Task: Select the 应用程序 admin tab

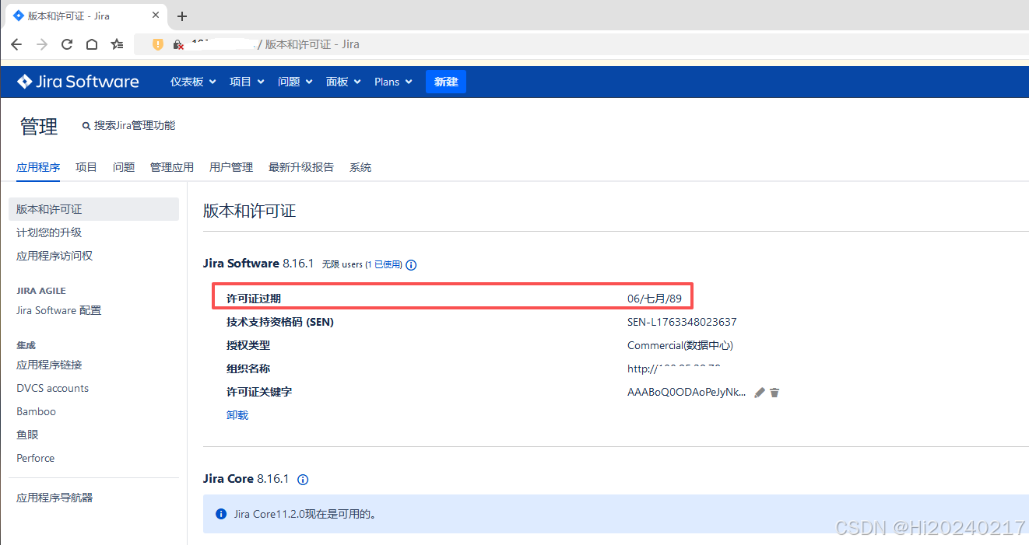Action: [x=38, y=167]
